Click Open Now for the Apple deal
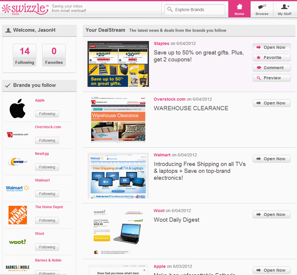Viewport: 297px width, 275px height. 272,270
